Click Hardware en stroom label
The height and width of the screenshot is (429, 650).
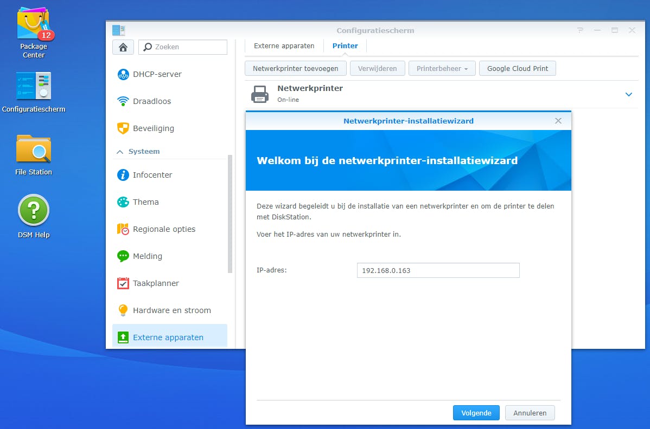tap(171, 310)
